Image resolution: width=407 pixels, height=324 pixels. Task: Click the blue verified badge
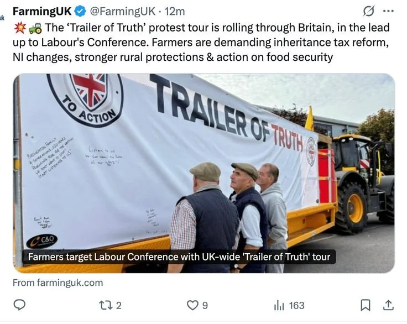point(80,12)
